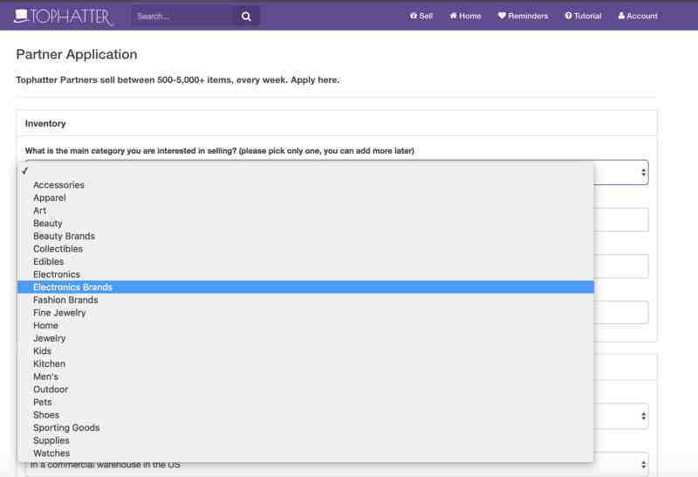Choose Apparel from category list

(x=305, y=197)
